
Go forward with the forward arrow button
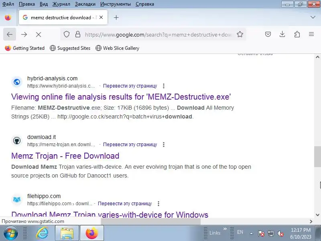click(24, 35)
